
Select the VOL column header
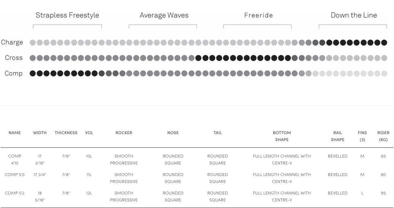[89, 133]
